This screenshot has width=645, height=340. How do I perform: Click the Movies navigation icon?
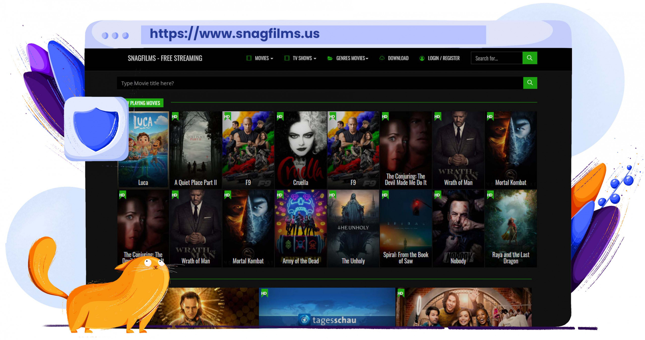tap(248, 58)
